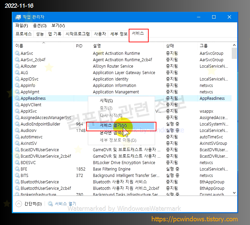Open the 파일(F) menu

(x=22, y=26)
